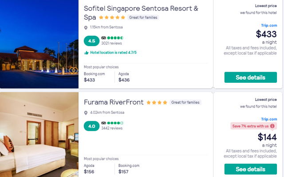Click the location pin icon for Sofitel
This screenshot has width=284, height=177.
pos(86,27)
